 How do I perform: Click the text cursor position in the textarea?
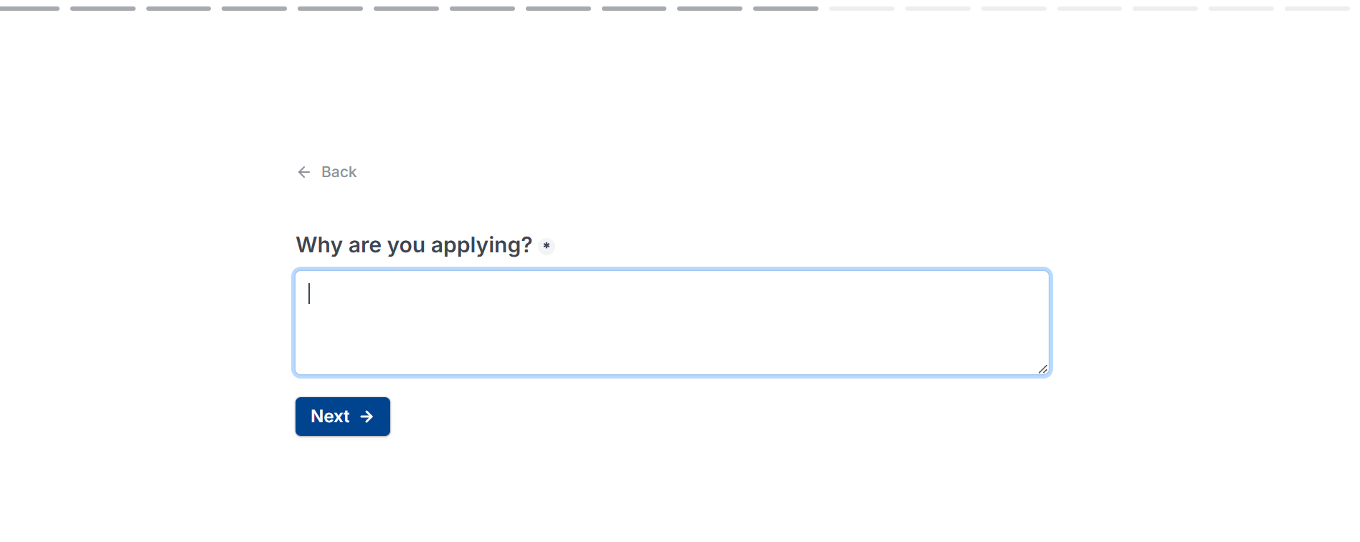click(309, 294)
